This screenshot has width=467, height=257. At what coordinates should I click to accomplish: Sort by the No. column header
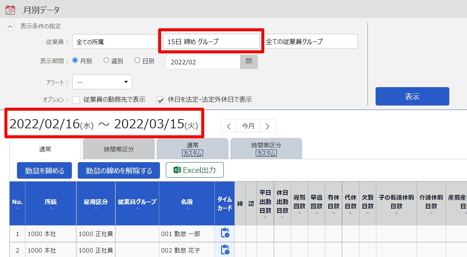coord(17,203)
